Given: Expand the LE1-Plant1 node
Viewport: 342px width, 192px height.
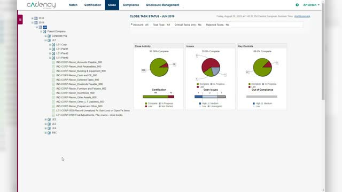Looking at the screenshot, I should tap(50, 49).
